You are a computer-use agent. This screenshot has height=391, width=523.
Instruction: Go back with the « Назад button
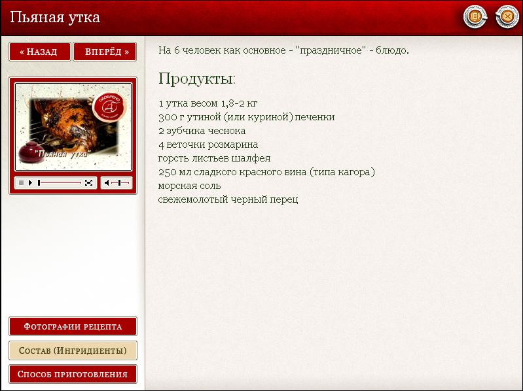(x=39, y=52)
